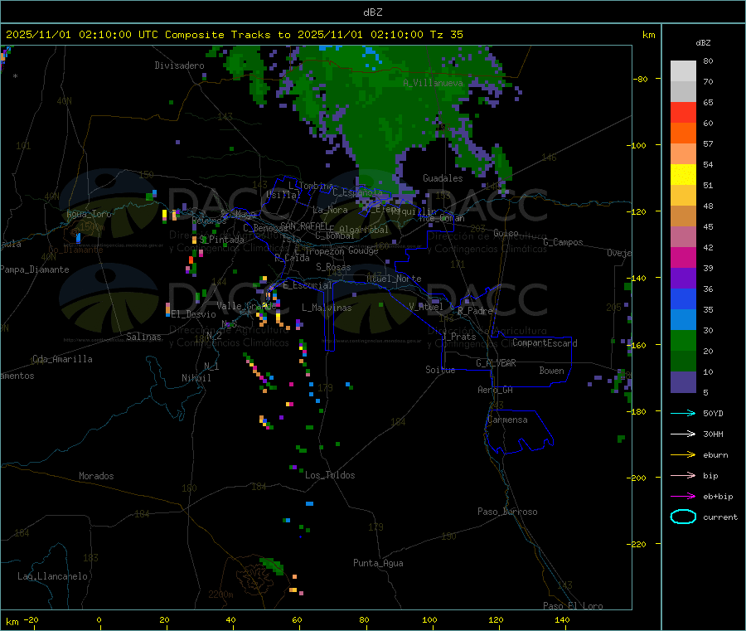Image resolution: width=746 pixels, height=631 pixels.
Task: Click the 2200m elevation contour label
Action: pyautogui.click(x=220, y=595)
